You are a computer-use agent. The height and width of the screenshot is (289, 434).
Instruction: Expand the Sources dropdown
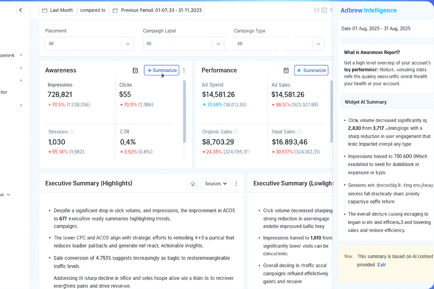coord(216,184)
